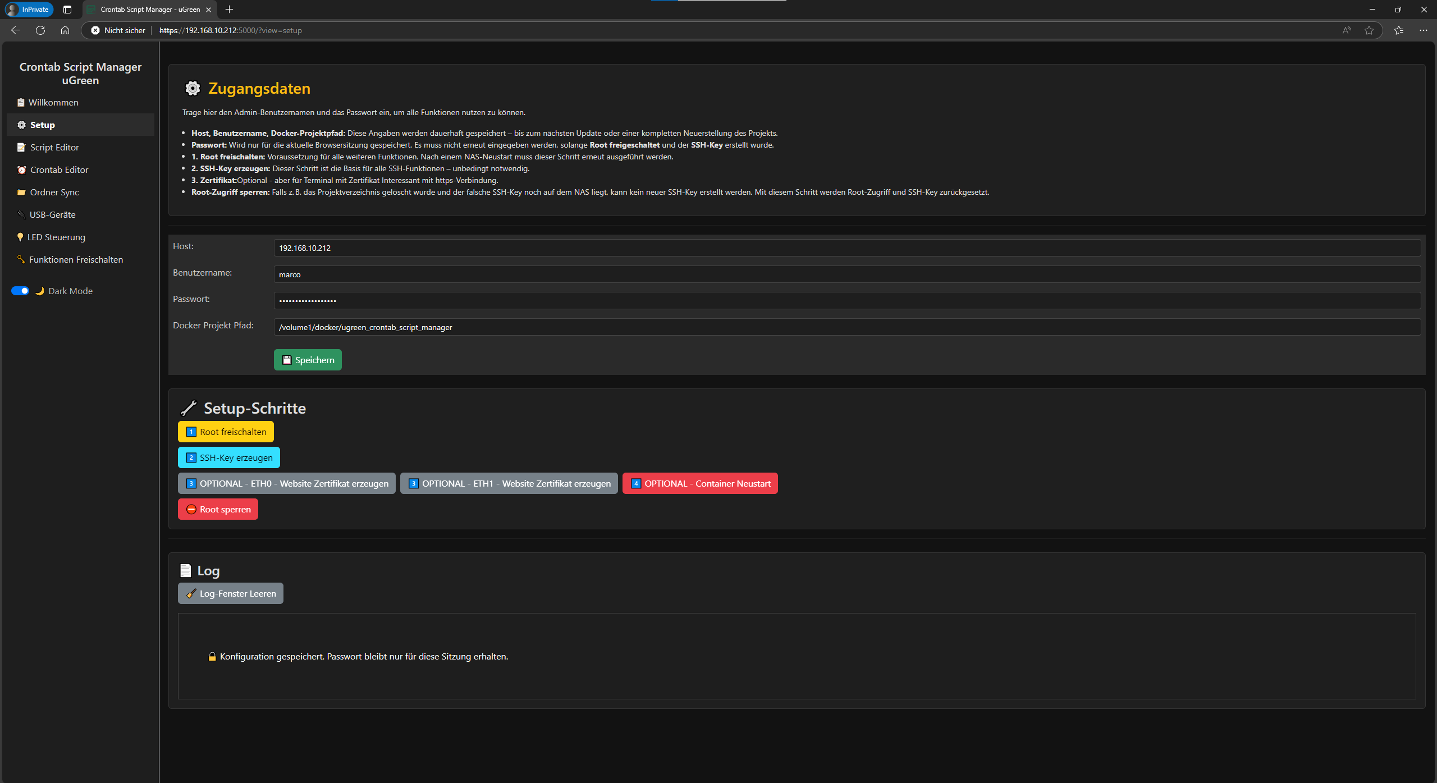Click the LED Steuerung light bulb icon

tap(20, 237)
